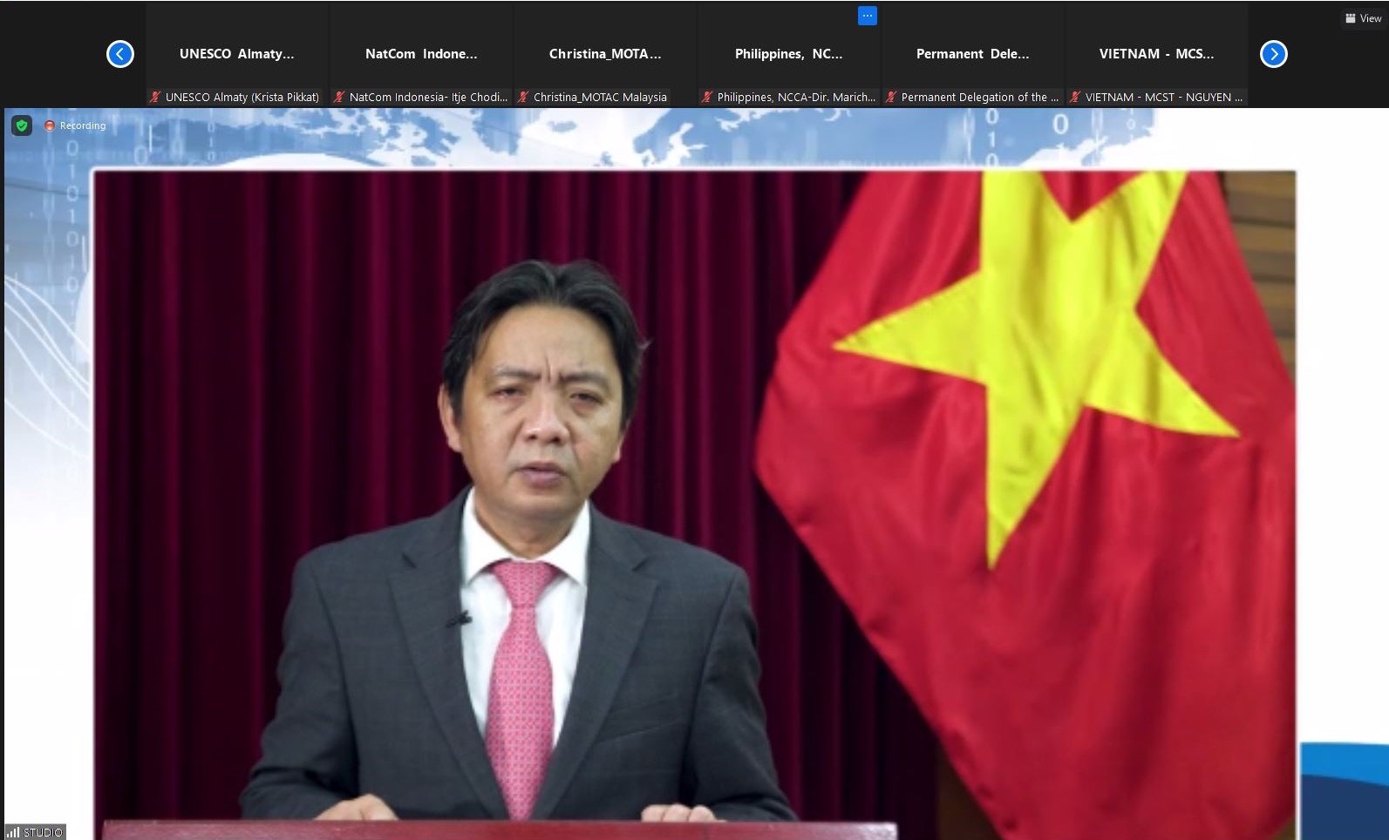Click the STUDIO speaker name label
The height and width of the screenshot is (840, 1389).
pyautogui.click(x=43, y=832)
